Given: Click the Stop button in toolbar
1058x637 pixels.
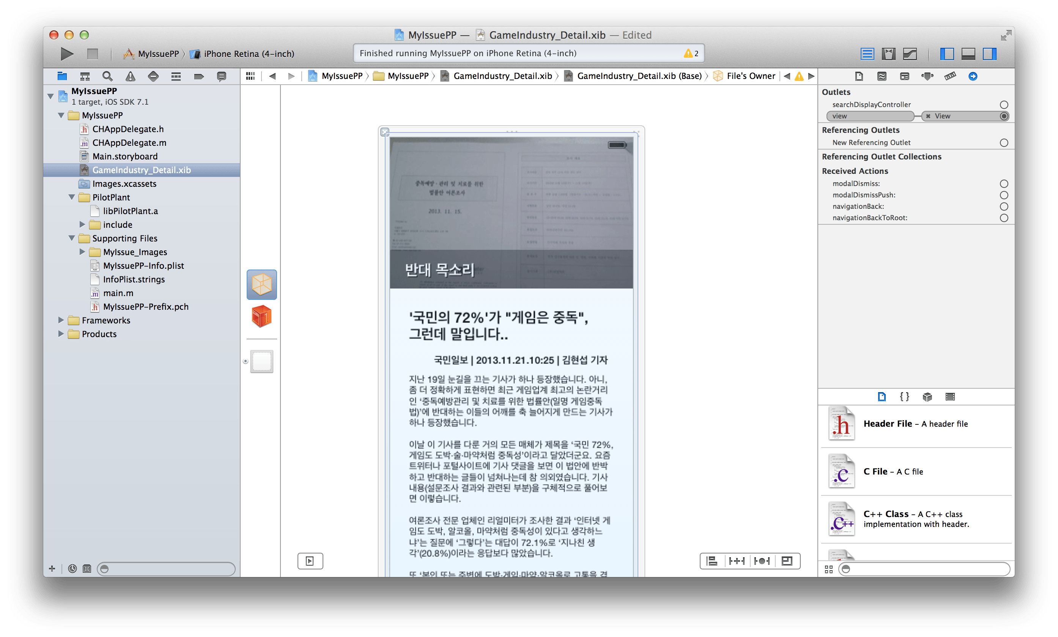Looking at the screenshot, I should point(93,54).
